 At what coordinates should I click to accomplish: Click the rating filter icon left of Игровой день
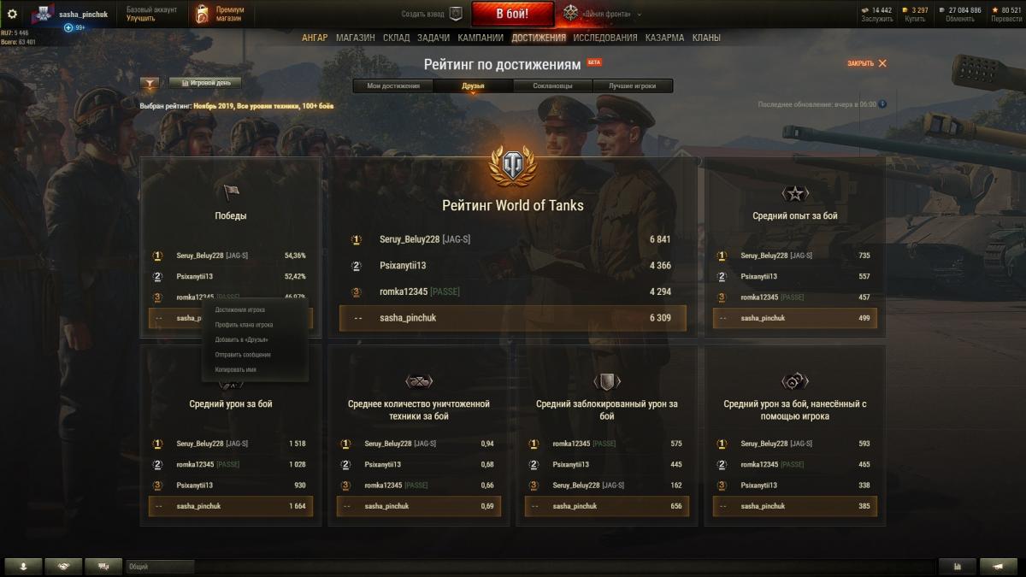pyautogui.click(x=150, y=84)
